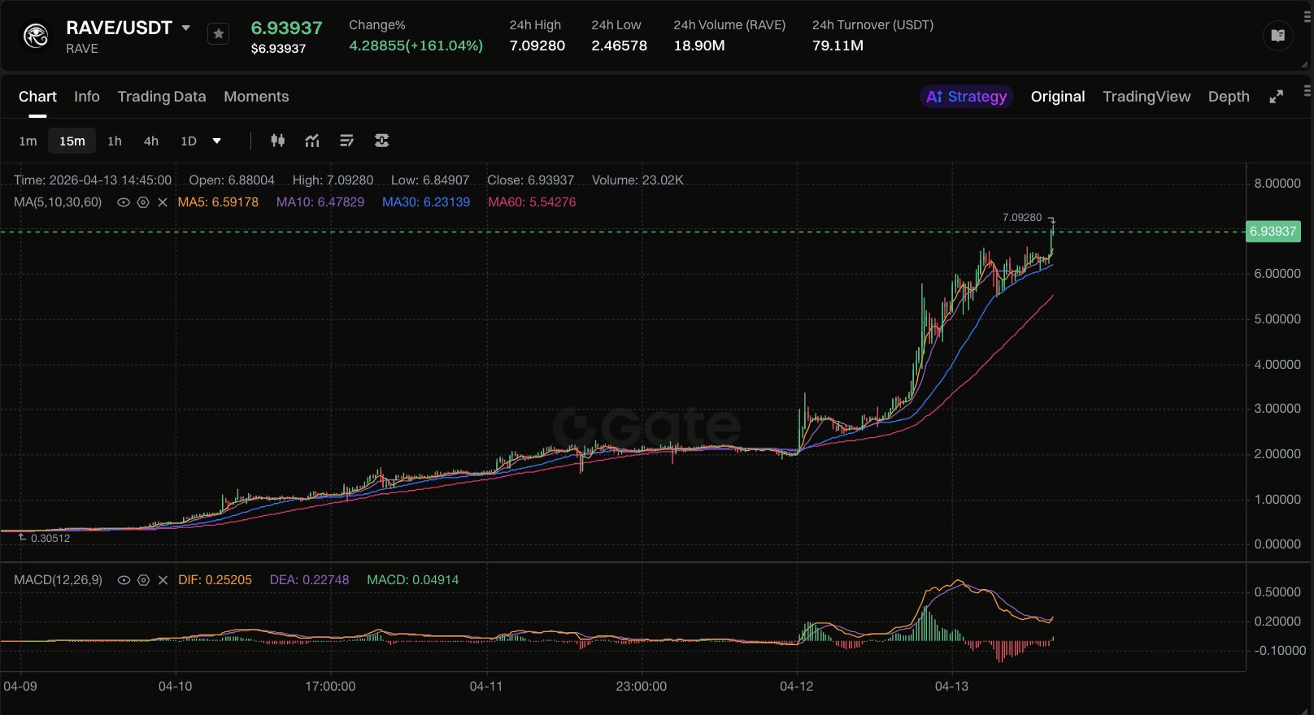Select the 4h timeframe
Viewport: 1314px width, 715px height.
151,141
